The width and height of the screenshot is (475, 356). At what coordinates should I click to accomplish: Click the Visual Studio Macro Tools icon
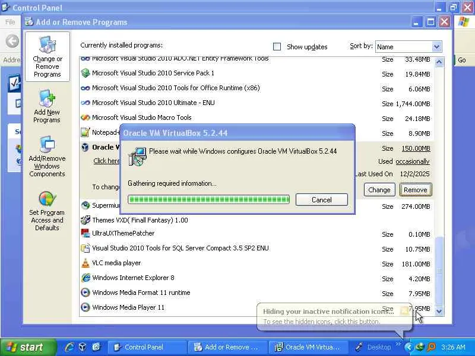(x=85, y=117)
